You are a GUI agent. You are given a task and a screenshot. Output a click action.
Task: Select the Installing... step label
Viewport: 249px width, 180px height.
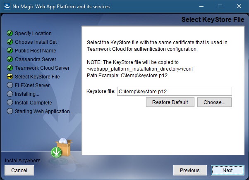tap(27, 94)
